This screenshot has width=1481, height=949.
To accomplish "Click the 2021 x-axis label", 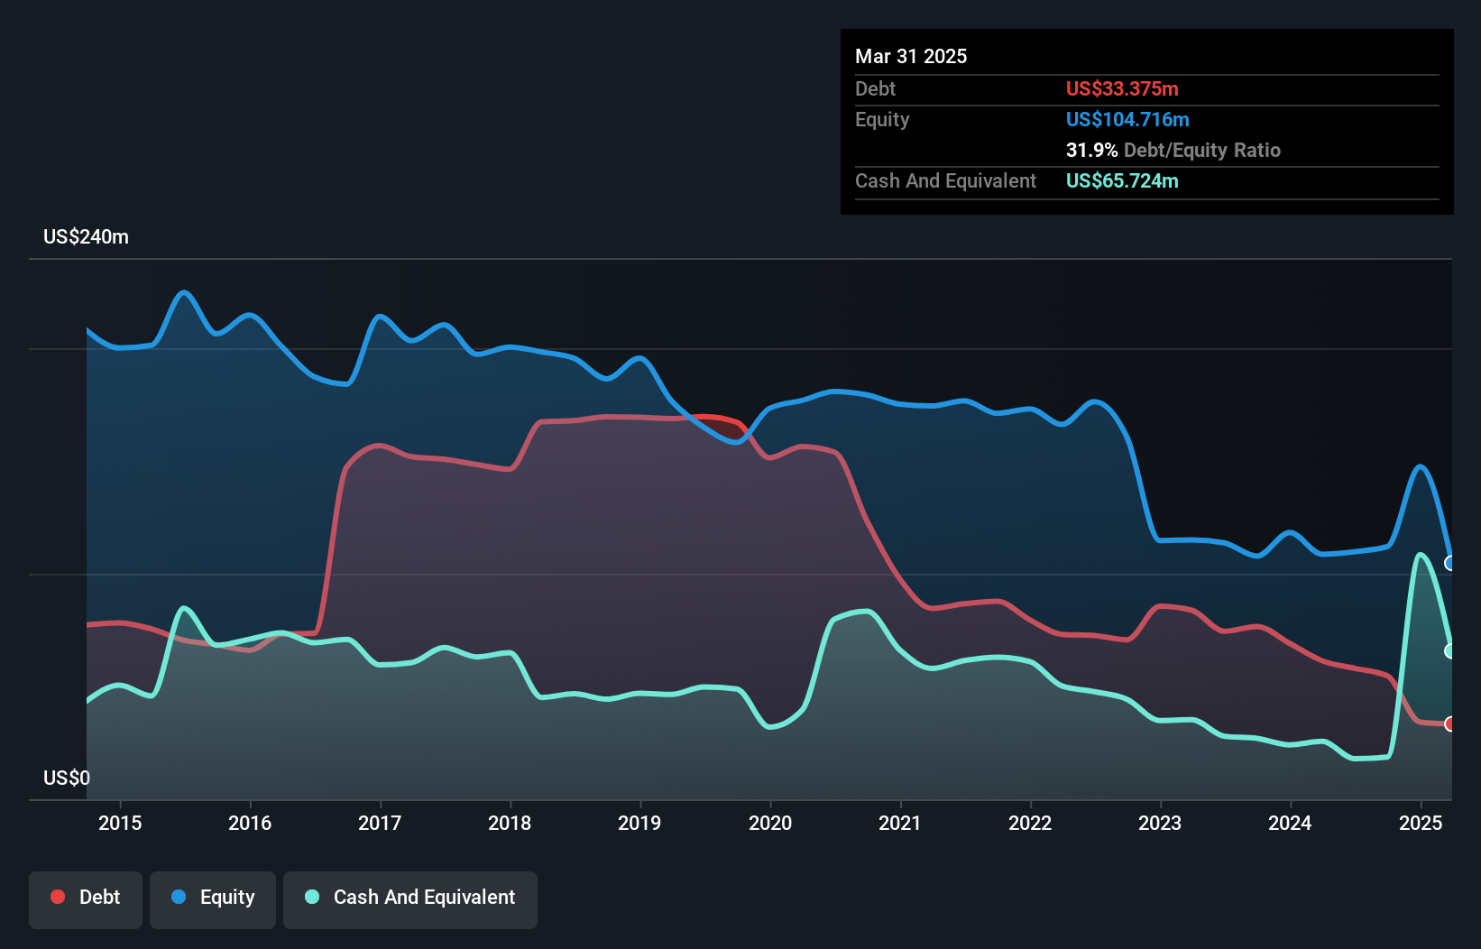I will click(x=900, y=823).
